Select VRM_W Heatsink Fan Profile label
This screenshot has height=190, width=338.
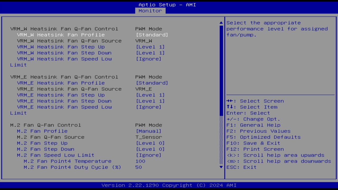(x=61, y=35)
